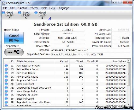
Task: Click the temperature display button
Action: 14,52
